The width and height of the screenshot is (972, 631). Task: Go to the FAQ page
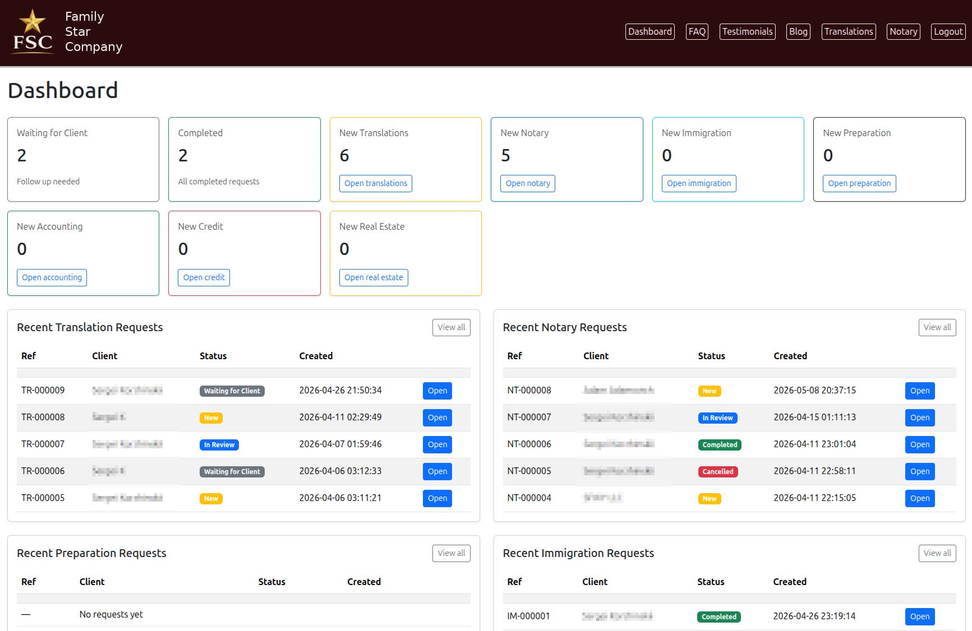coord(697,32)
